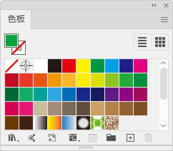Activate the green fill color box

[11, 41]
